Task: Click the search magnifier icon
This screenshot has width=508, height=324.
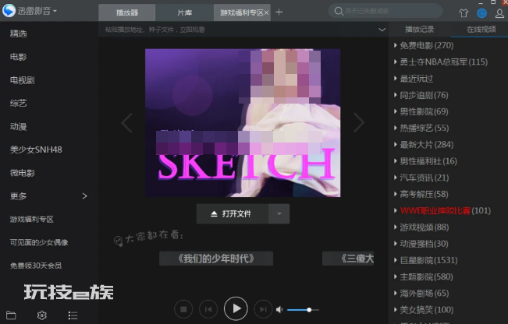Action: pyautogui.click(x=338, y=11)
